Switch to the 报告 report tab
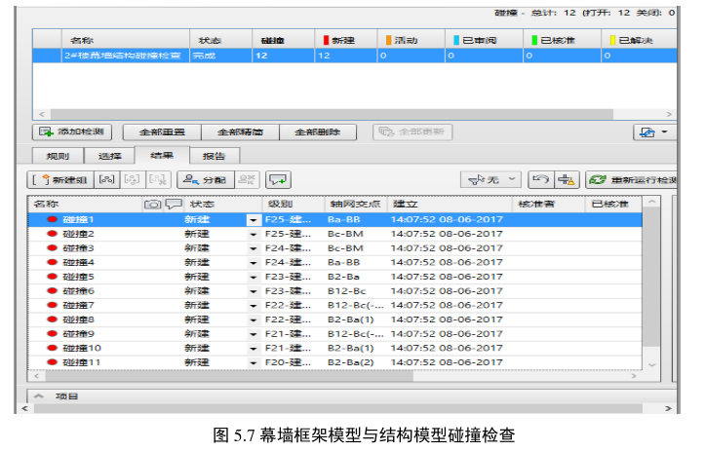705x451 pixels. click(214, 156)
